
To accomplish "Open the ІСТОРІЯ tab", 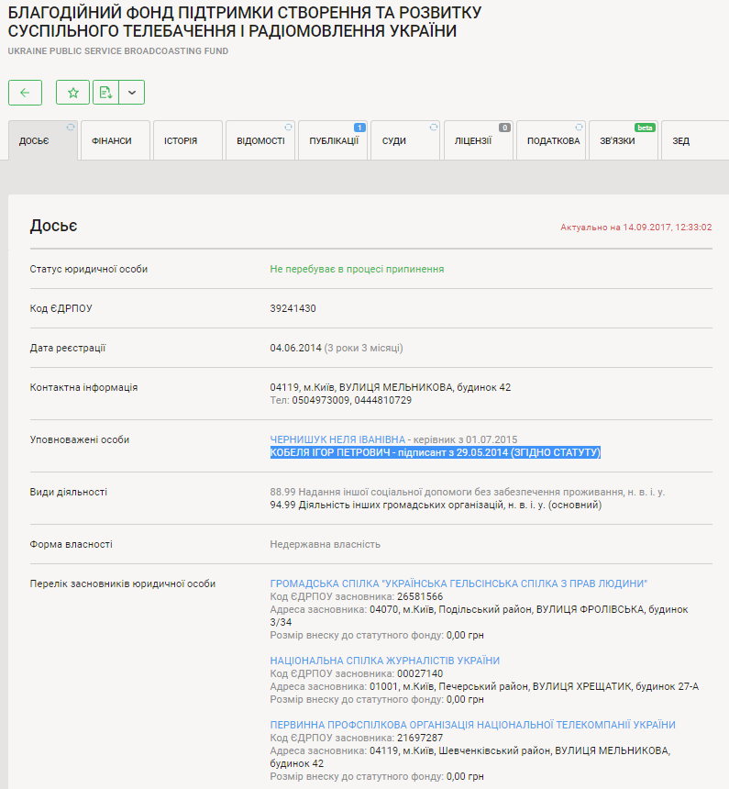I will pyautogui.click(x=188, y=140).
